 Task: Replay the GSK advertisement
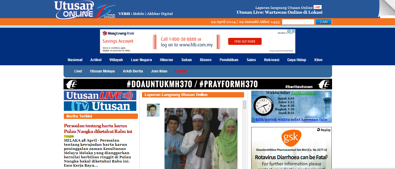coord(324,130)
